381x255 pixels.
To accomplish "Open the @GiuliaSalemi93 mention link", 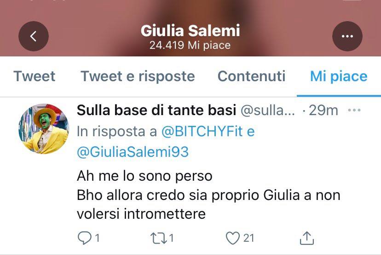I will click(x=133, y=152).
